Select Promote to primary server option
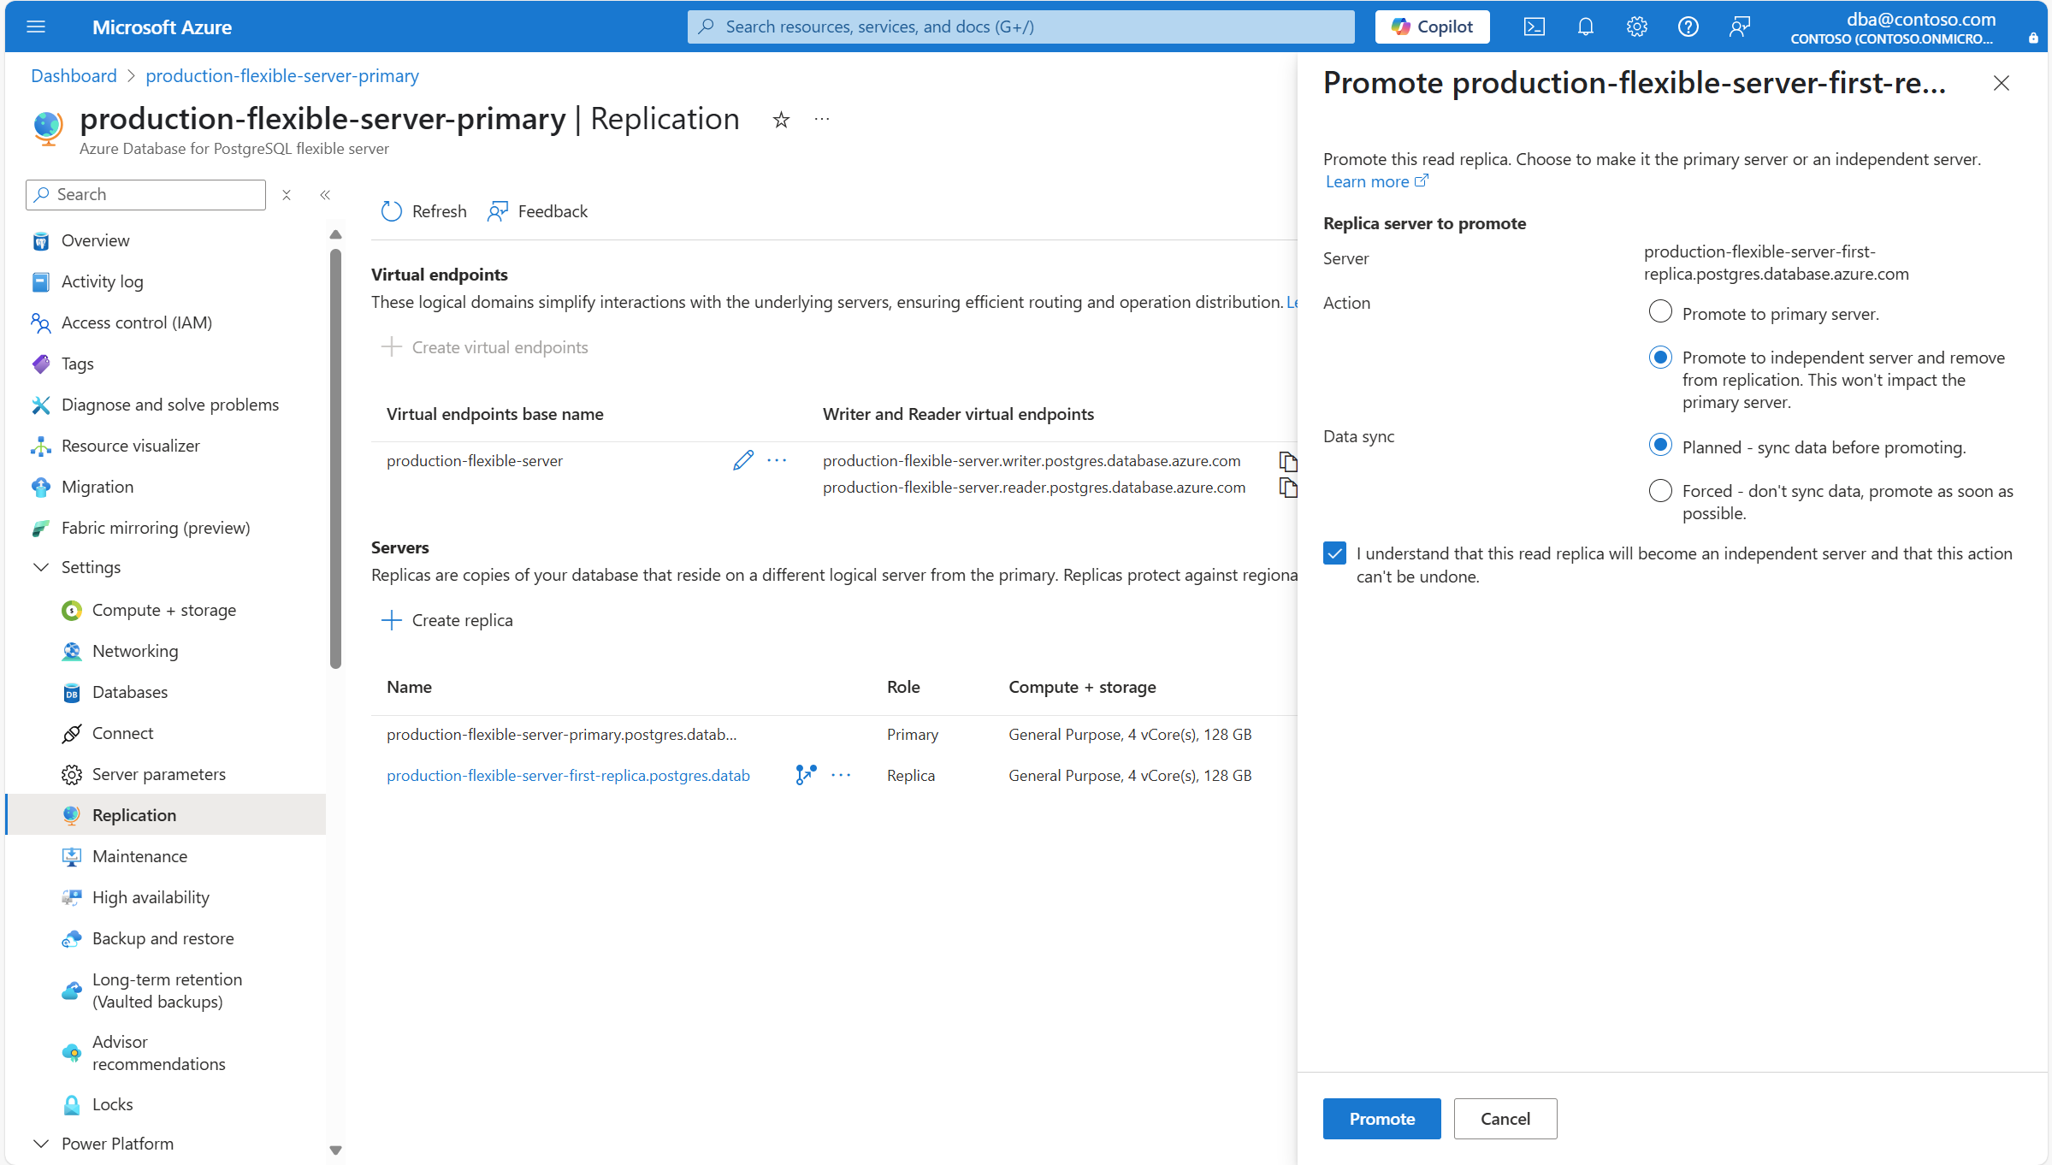 coord(1659,312)
